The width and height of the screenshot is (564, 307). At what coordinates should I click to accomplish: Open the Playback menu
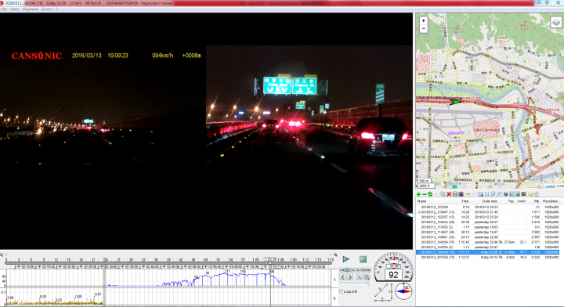point(30,9)
